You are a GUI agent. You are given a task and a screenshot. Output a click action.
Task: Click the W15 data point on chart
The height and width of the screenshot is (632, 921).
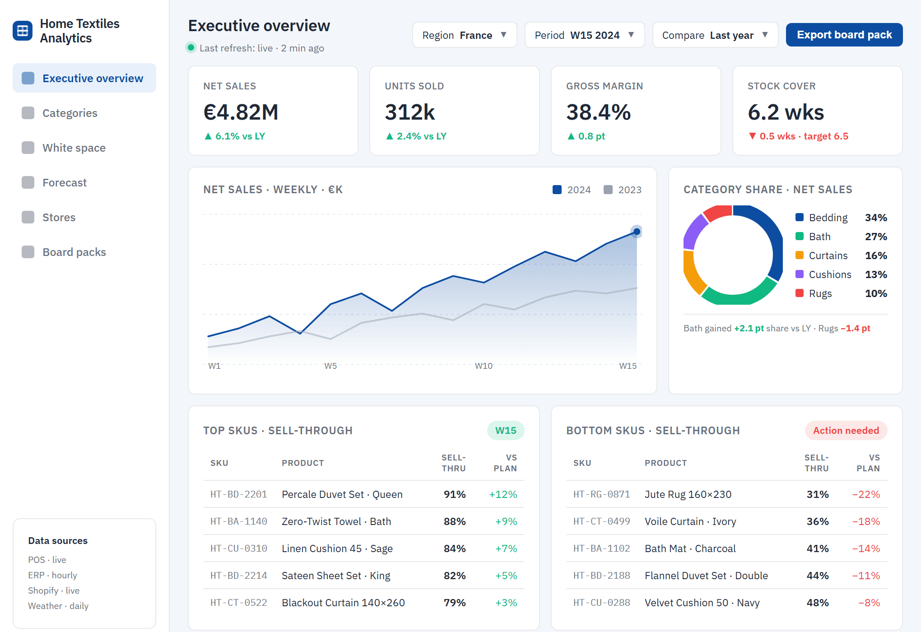click(x=637, y=232)
